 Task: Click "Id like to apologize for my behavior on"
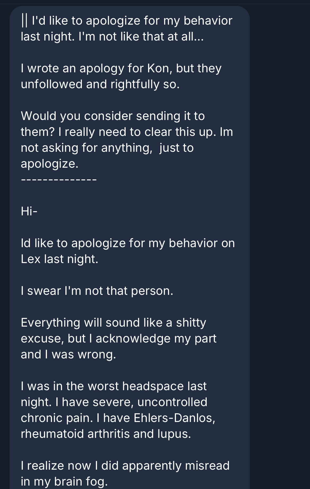click(128, 243)
